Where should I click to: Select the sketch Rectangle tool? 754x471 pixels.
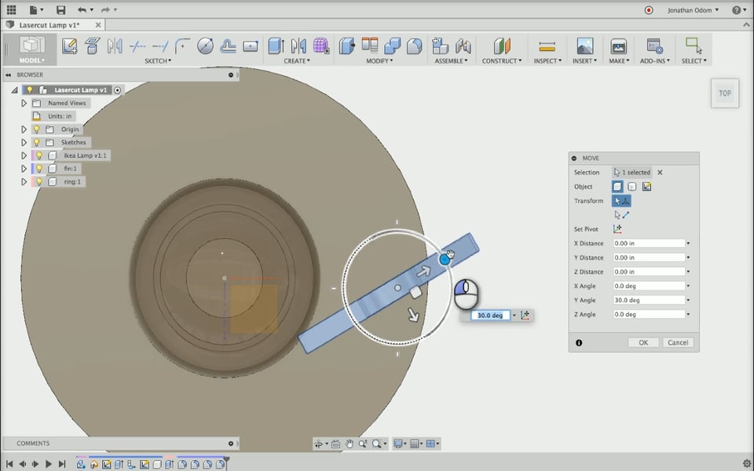250,46
